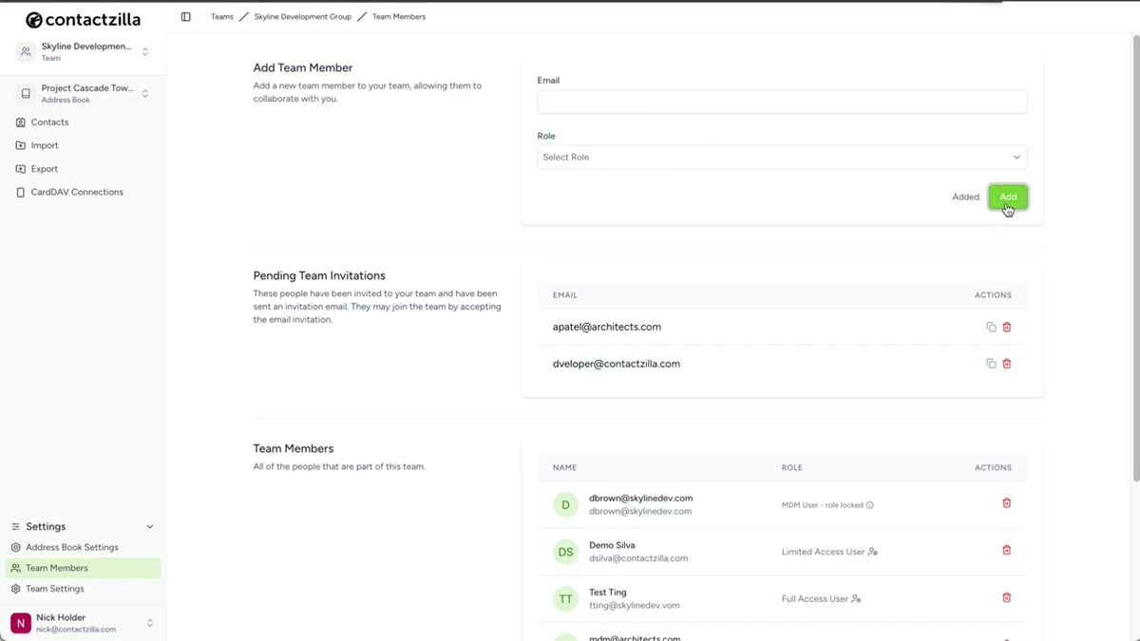Collapse the Settings section
The height and width of the screenshot is (641, 1140).
[149, 526]
